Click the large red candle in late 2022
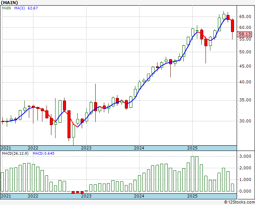The width and height of the screenshot is (255, 205). pos(69,124)
